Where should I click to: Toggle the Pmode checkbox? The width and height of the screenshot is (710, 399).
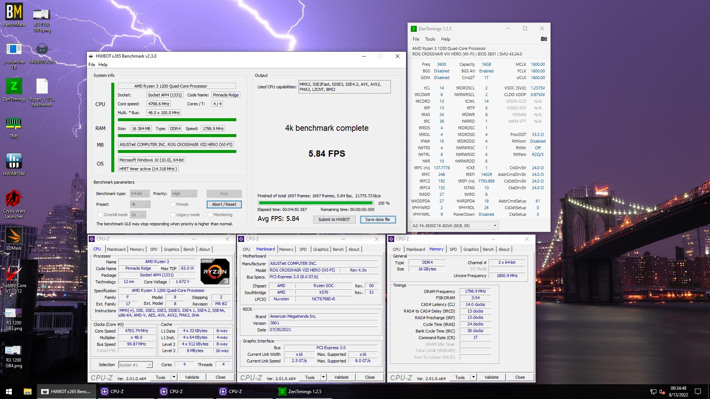click(173, 204)
